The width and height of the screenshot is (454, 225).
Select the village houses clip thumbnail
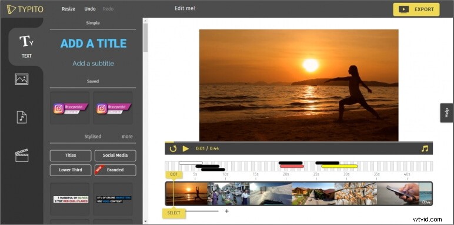(313, 194)
